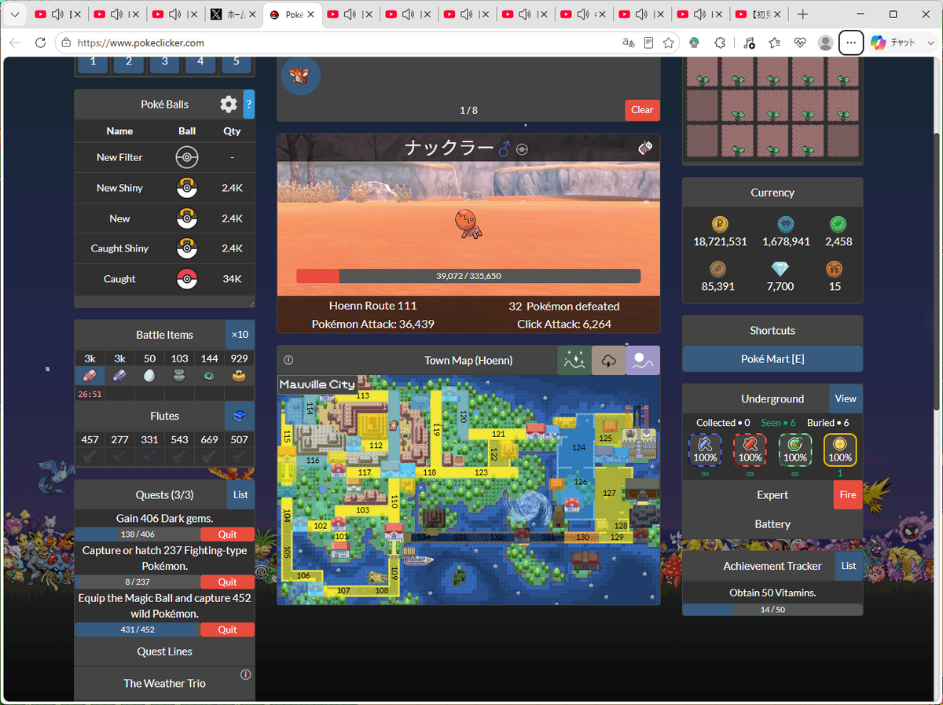Add page to favorites star icon

point(669,42)
